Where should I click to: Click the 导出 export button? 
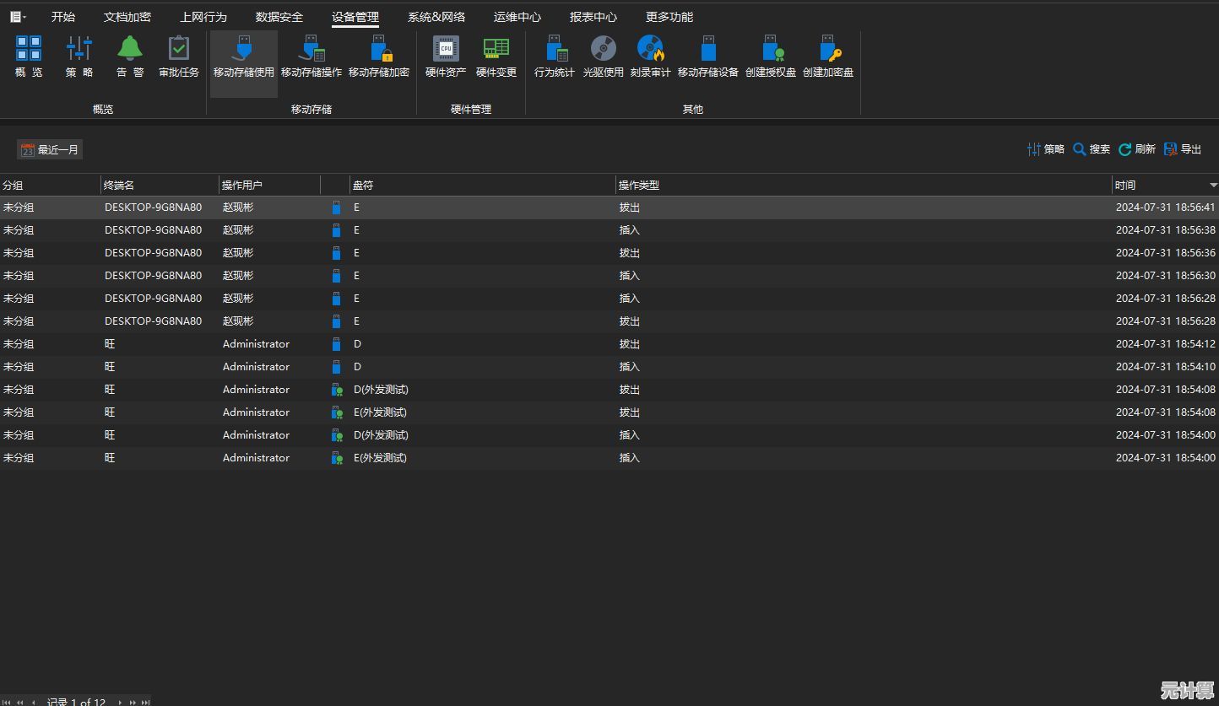click(x=1182, y=149)
